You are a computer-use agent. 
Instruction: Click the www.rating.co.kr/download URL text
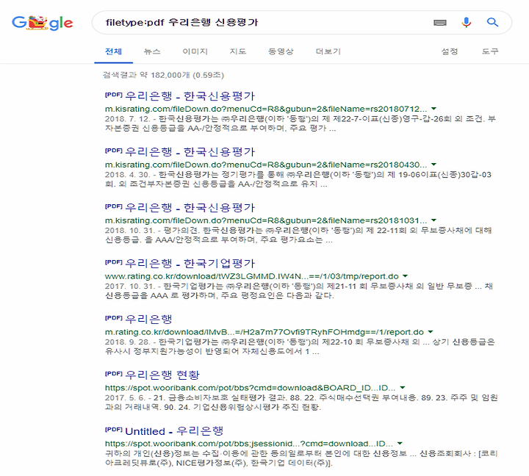pos(252,276)
